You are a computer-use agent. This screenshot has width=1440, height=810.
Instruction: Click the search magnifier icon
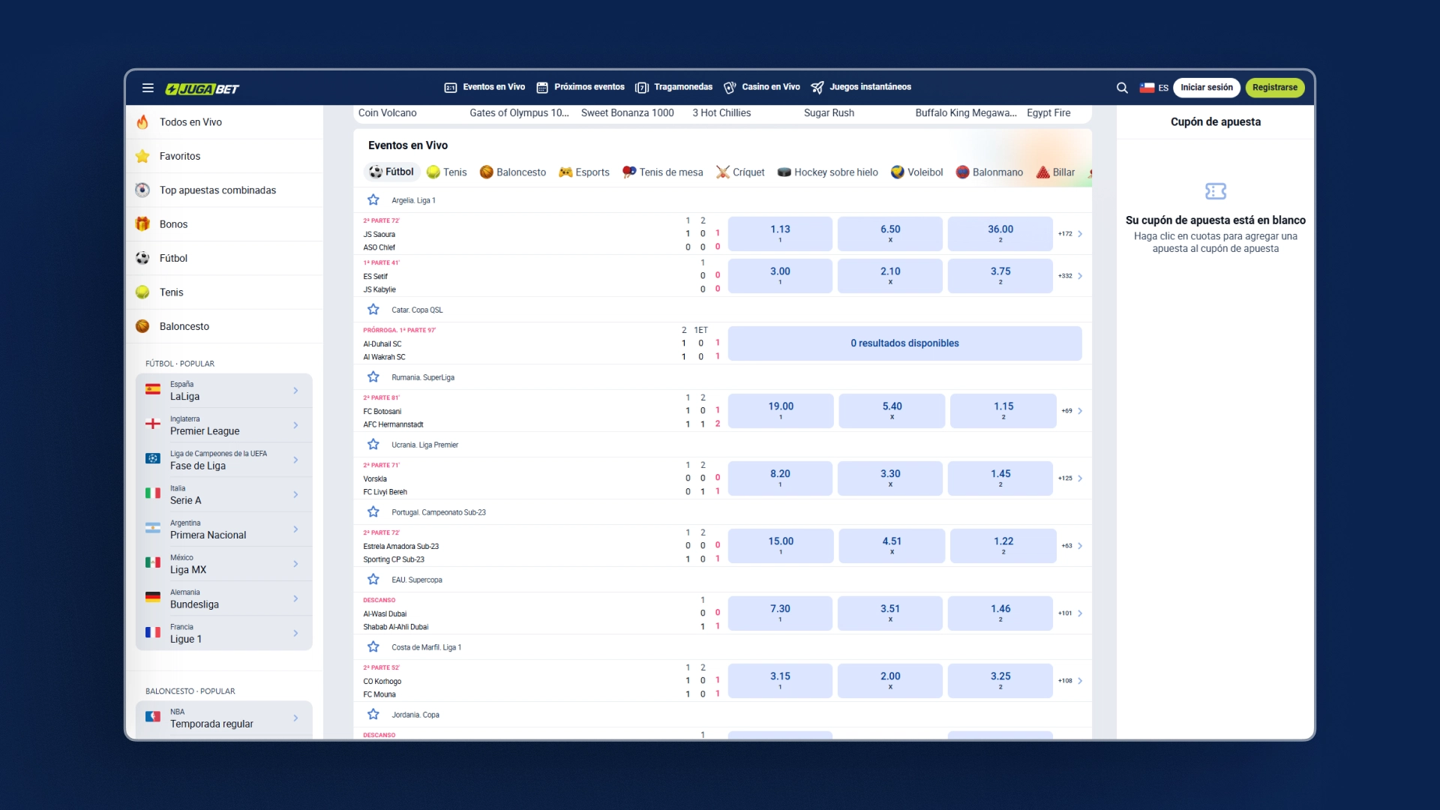point(1122,88)
